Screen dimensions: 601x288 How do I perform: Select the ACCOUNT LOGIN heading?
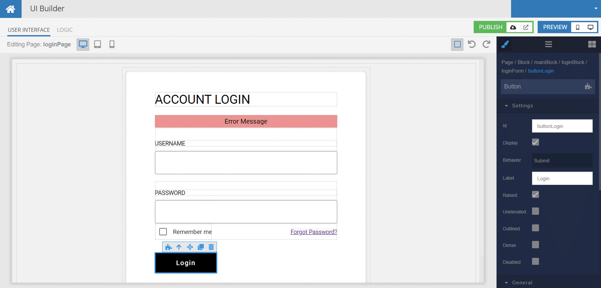[x=202, y=99]
